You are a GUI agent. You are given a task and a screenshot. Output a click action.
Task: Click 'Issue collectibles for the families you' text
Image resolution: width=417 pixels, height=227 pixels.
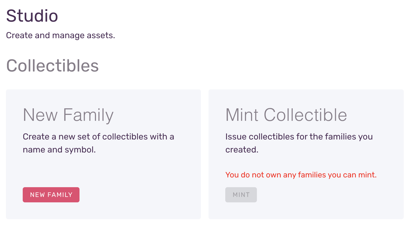click(x=299, y=137)
